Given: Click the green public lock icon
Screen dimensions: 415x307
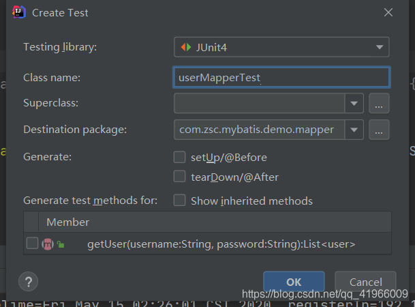Looking at the screenshot, I should [x=61, y=244].
